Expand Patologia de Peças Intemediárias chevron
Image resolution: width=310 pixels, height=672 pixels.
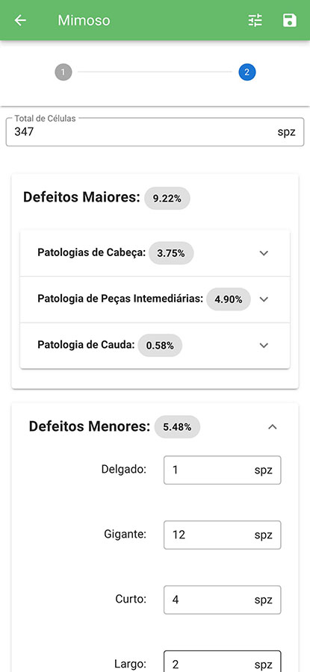point(264,299)
